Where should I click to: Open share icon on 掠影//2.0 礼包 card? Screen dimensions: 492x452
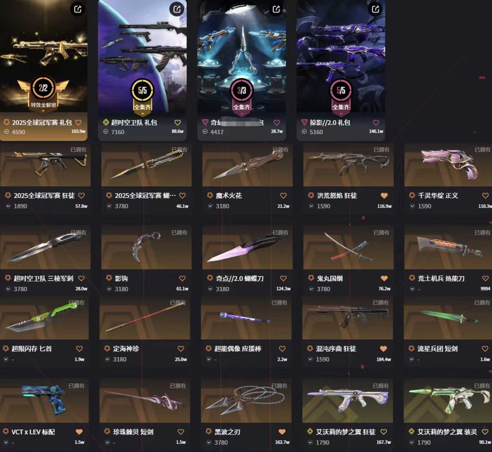375,9
